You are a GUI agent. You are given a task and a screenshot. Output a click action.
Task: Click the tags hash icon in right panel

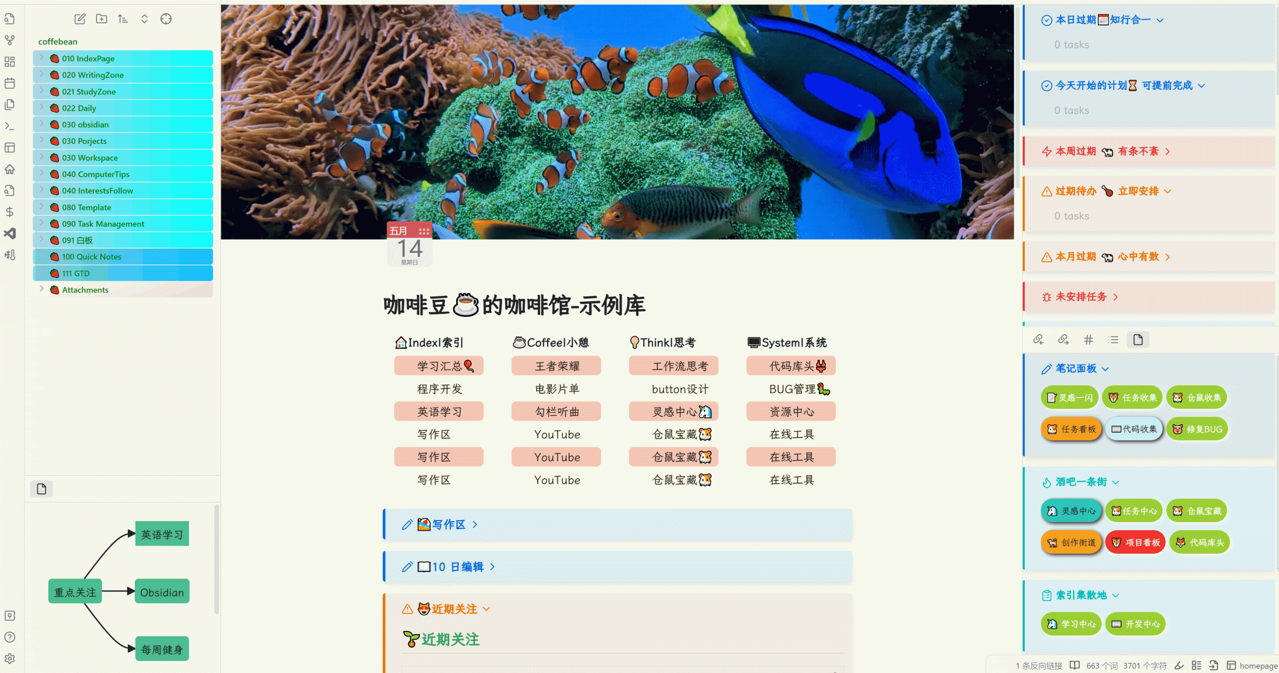[x=1088, y=340]
